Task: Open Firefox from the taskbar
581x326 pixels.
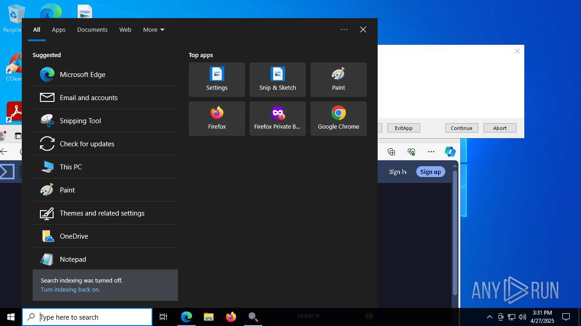Action: tap(231, 317)
